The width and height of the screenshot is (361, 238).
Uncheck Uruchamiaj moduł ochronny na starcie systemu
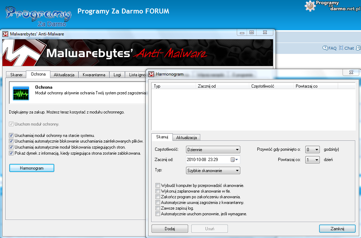(11, 135)
